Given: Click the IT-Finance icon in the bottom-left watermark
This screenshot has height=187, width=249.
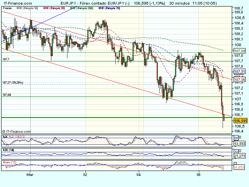Looking at the screenshot, I should tap(3, 131).
